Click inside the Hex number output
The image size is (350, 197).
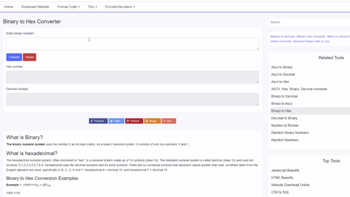pyautogui.click(x=132, y=77)
